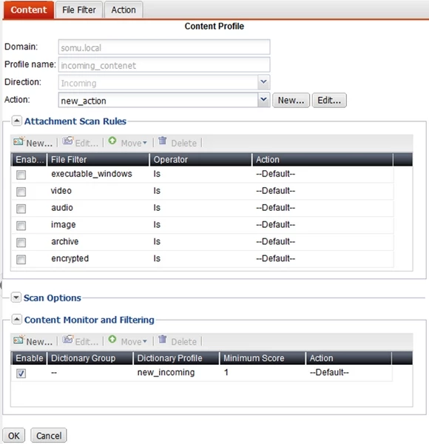The image size is (429, 444).
Task: Collapse the Attachment Scan Rules section
Action: pyautogui.click(x=16, y=121)
